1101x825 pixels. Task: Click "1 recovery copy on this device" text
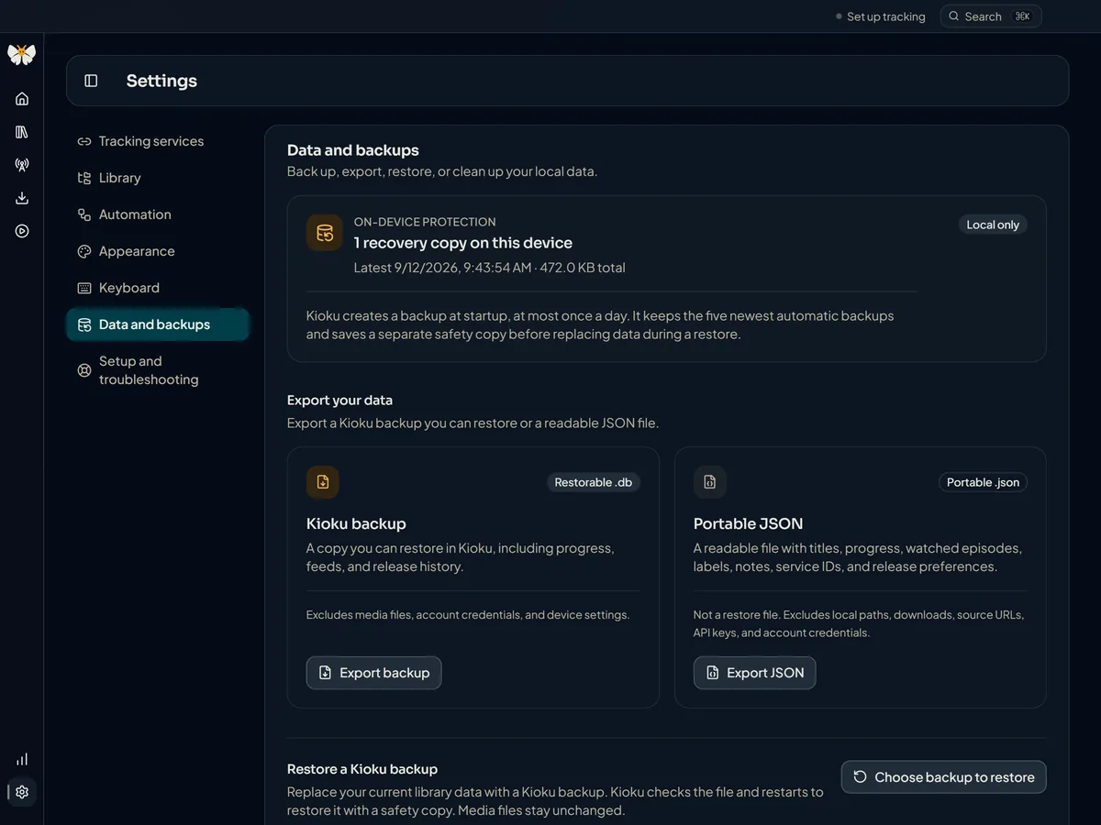[x=463, y=243]
